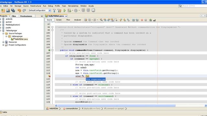Open the Salida output button

[4, 112]
